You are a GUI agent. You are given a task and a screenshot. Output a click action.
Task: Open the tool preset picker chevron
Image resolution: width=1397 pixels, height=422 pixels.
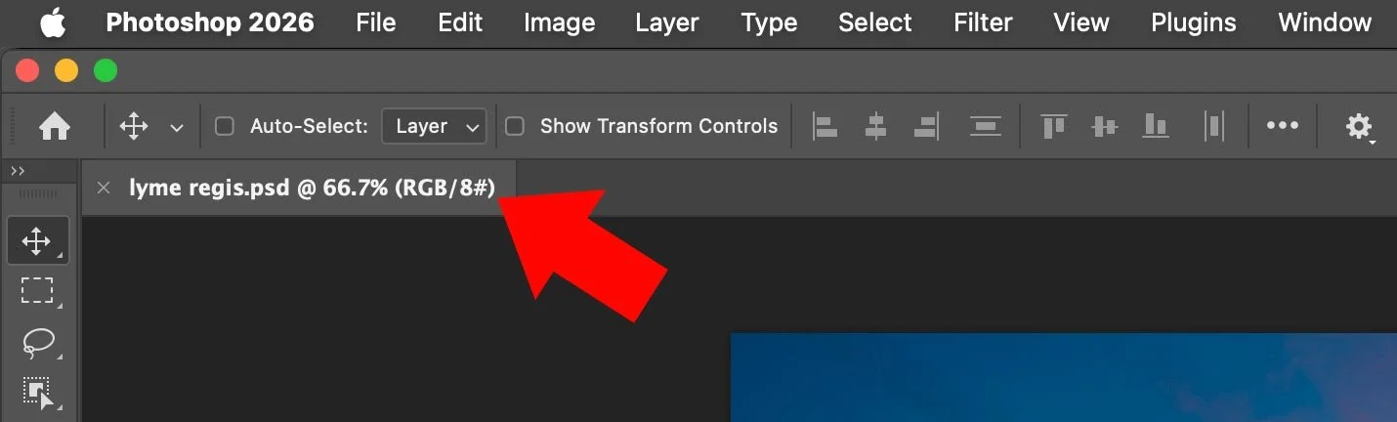[177, 127]
